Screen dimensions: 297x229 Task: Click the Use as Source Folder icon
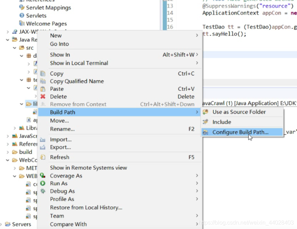click(205, 112)
